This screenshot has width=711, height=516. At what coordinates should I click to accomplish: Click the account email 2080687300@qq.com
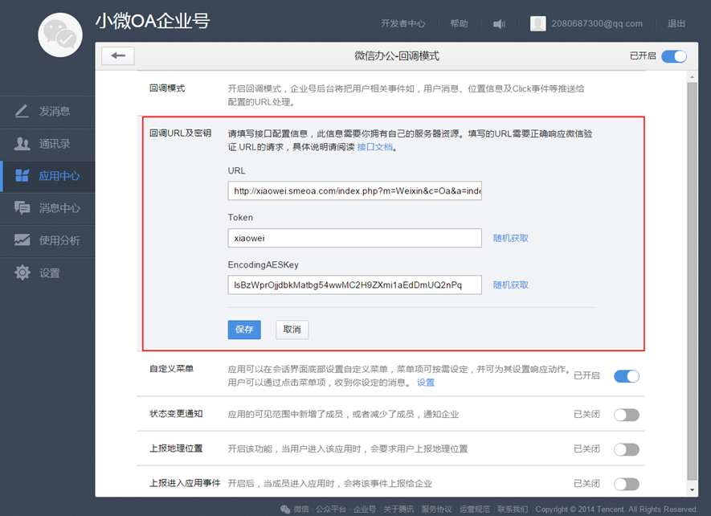pyautogui.click(x=597, y=23)
